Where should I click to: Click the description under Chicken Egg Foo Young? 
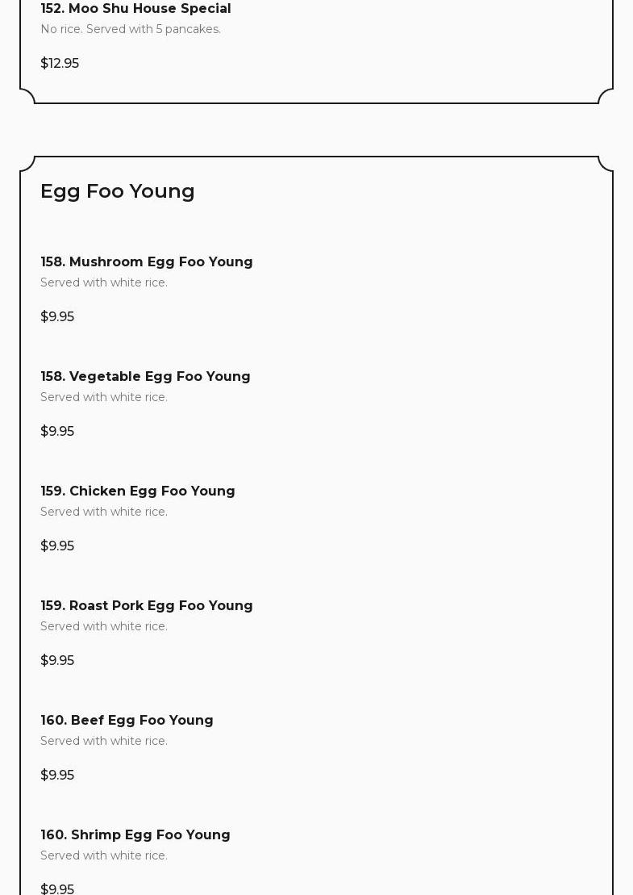[104, 512]
